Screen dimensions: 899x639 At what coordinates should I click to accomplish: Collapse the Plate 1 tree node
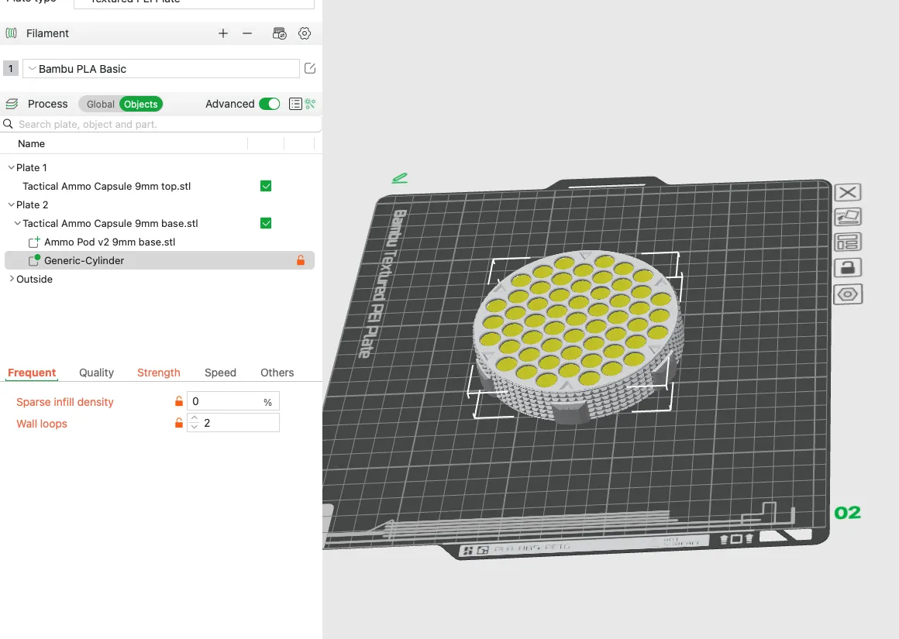(11, 167)
